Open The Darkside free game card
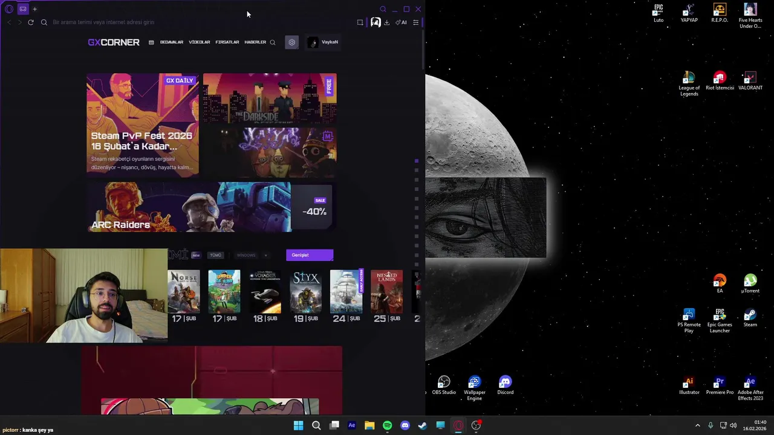 click(x=270, y=98)
